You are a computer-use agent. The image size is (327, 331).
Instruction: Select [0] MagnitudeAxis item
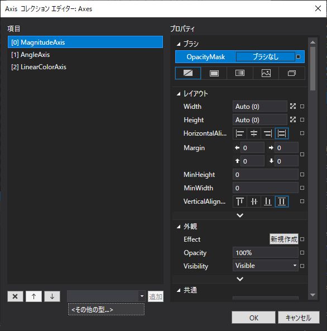[85, 42]
